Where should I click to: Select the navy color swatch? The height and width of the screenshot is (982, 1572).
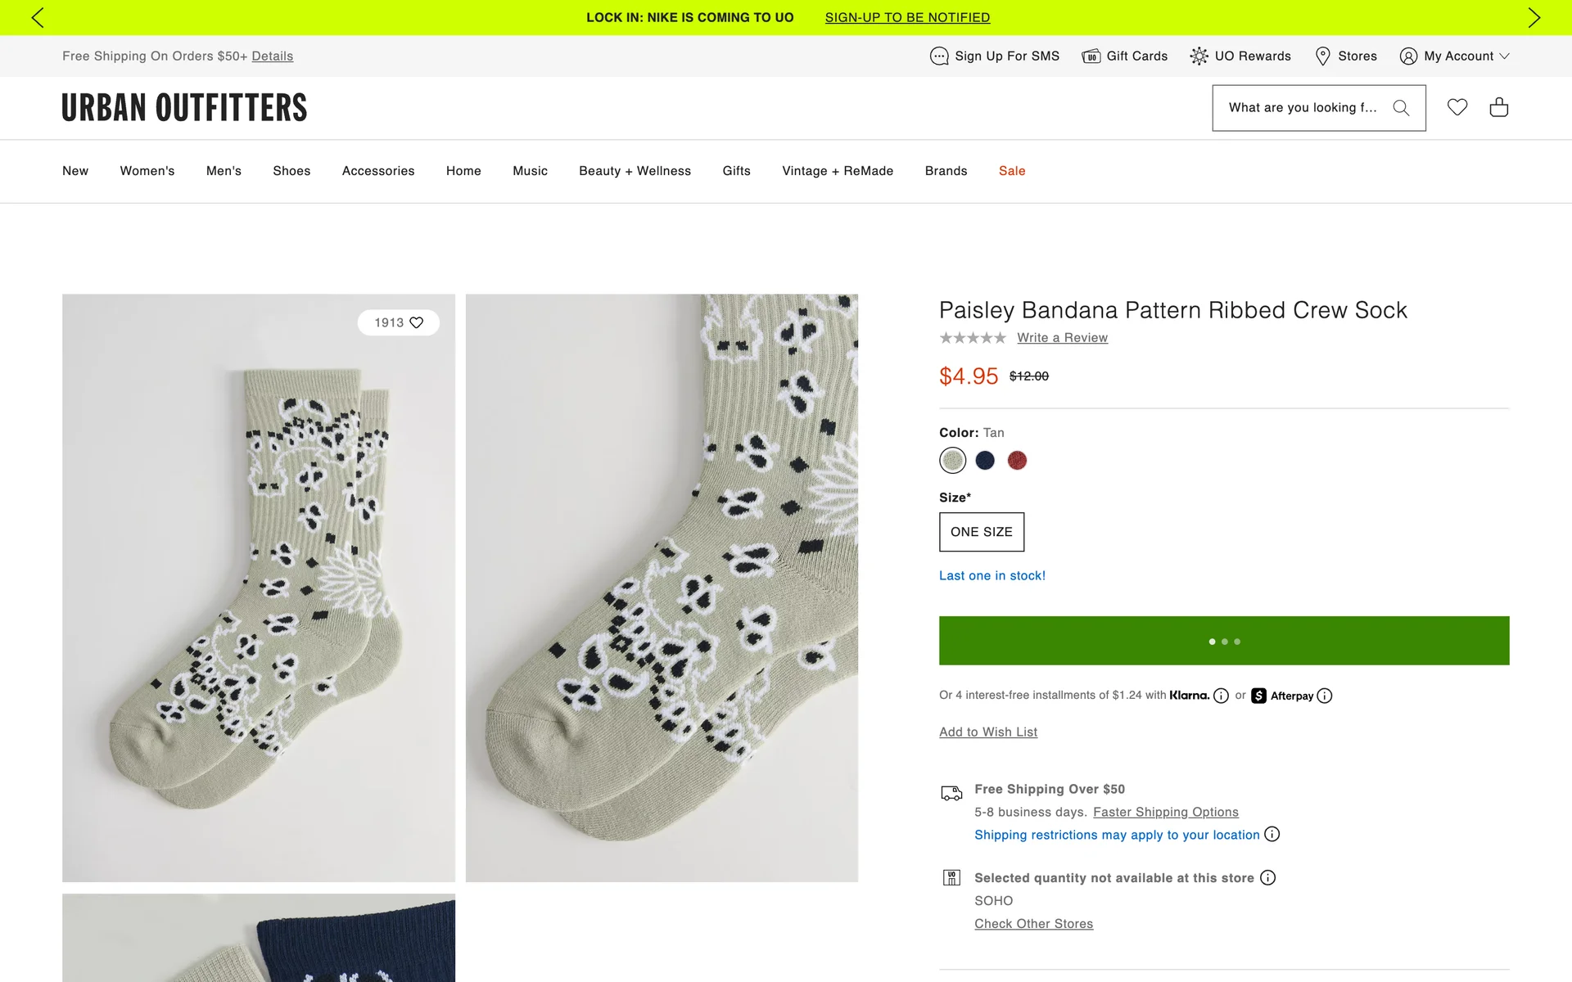pos(985,461)
